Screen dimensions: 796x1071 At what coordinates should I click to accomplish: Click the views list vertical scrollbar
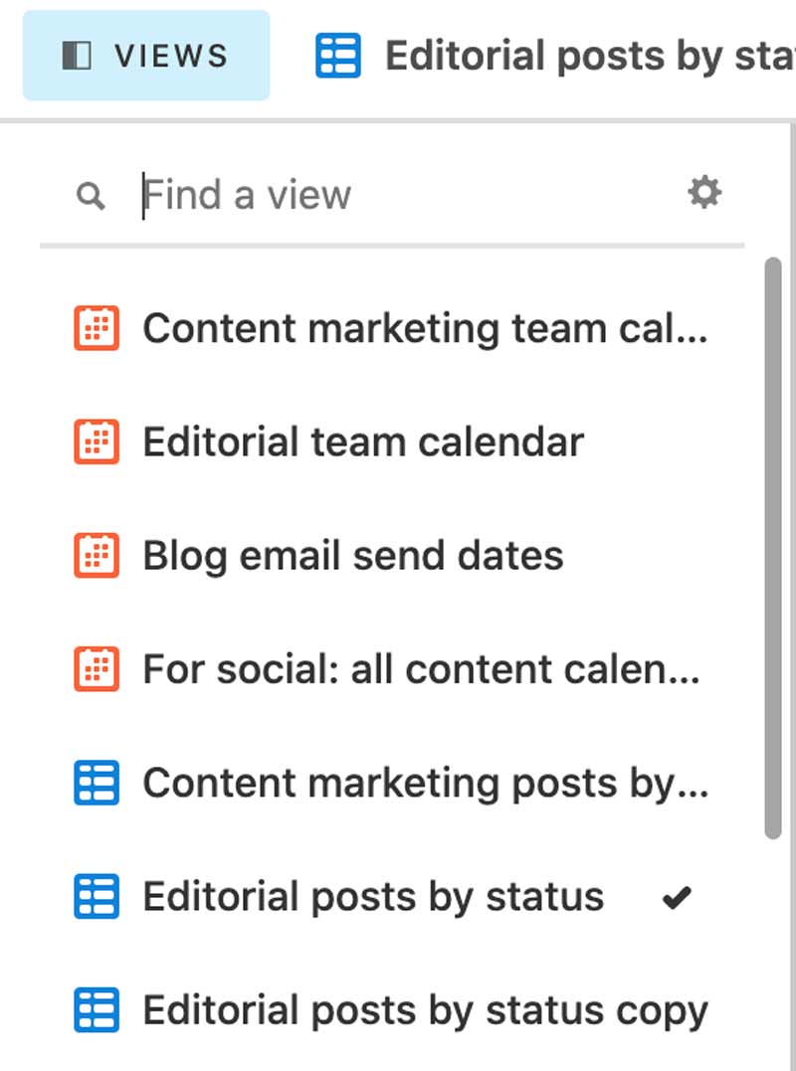(x=773, y=547)
